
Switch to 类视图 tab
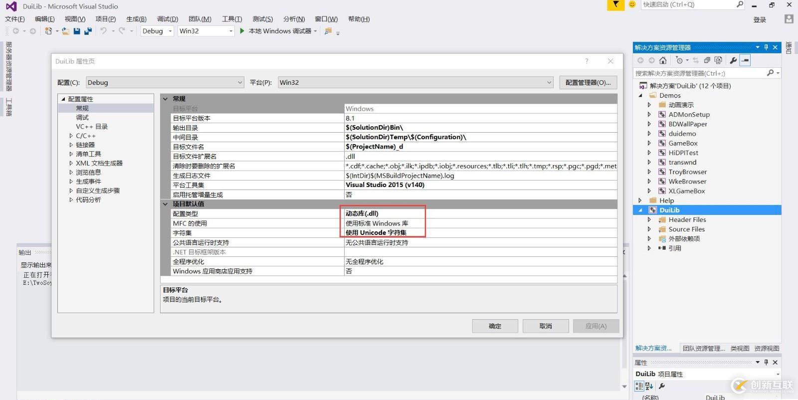pos(740,348)
